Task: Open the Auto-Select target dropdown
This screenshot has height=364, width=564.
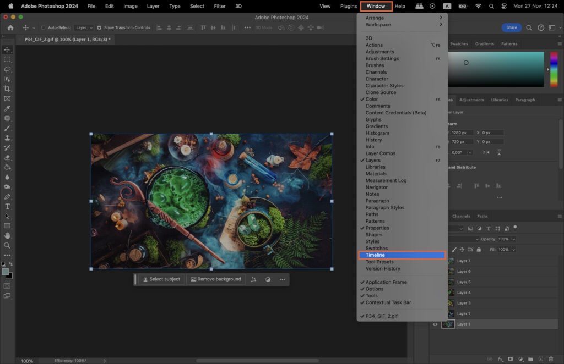Action: click(84, 27)
